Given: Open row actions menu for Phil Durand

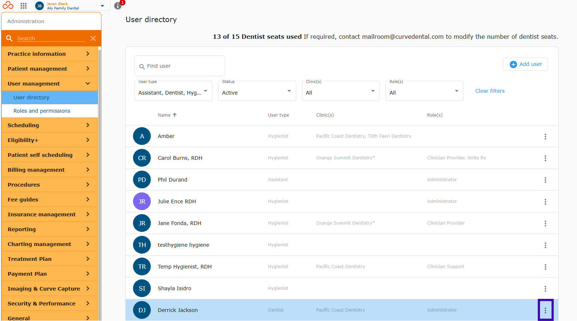Looking at the screenshot, I should pos(545,180).
